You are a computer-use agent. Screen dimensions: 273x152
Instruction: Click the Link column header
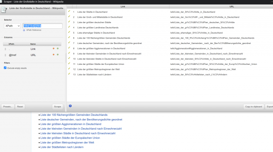pyautogui.click(x=123, y=7)
